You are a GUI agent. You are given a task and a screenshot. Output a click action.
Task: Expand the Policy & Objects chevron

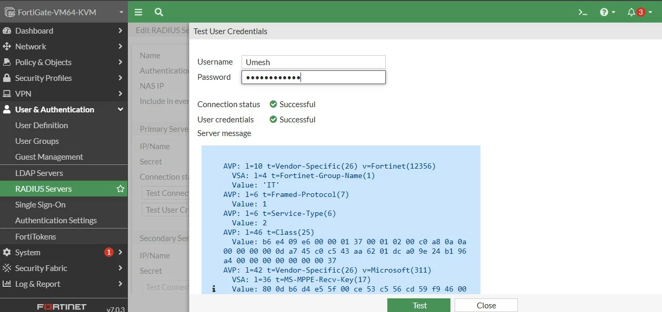coord(121,62)
